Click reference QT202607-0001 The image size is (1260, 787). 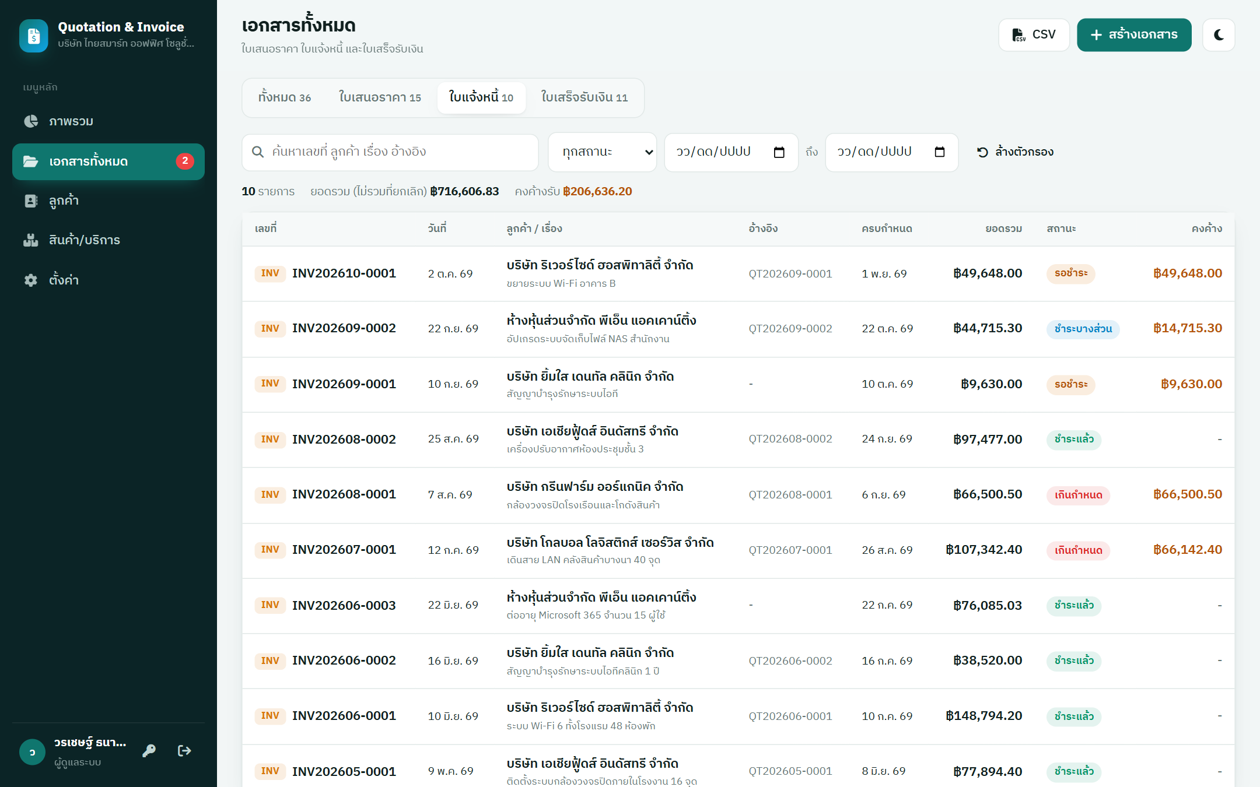coord(790,550)
